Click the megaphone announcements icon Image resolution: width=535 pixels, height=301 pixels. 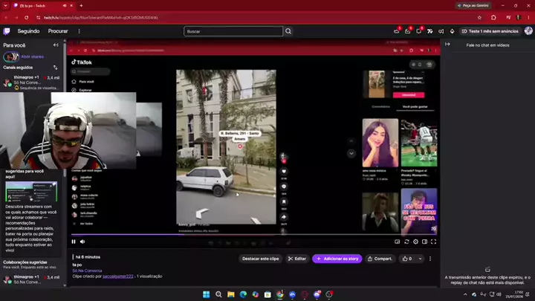click(x=441, y=31)
